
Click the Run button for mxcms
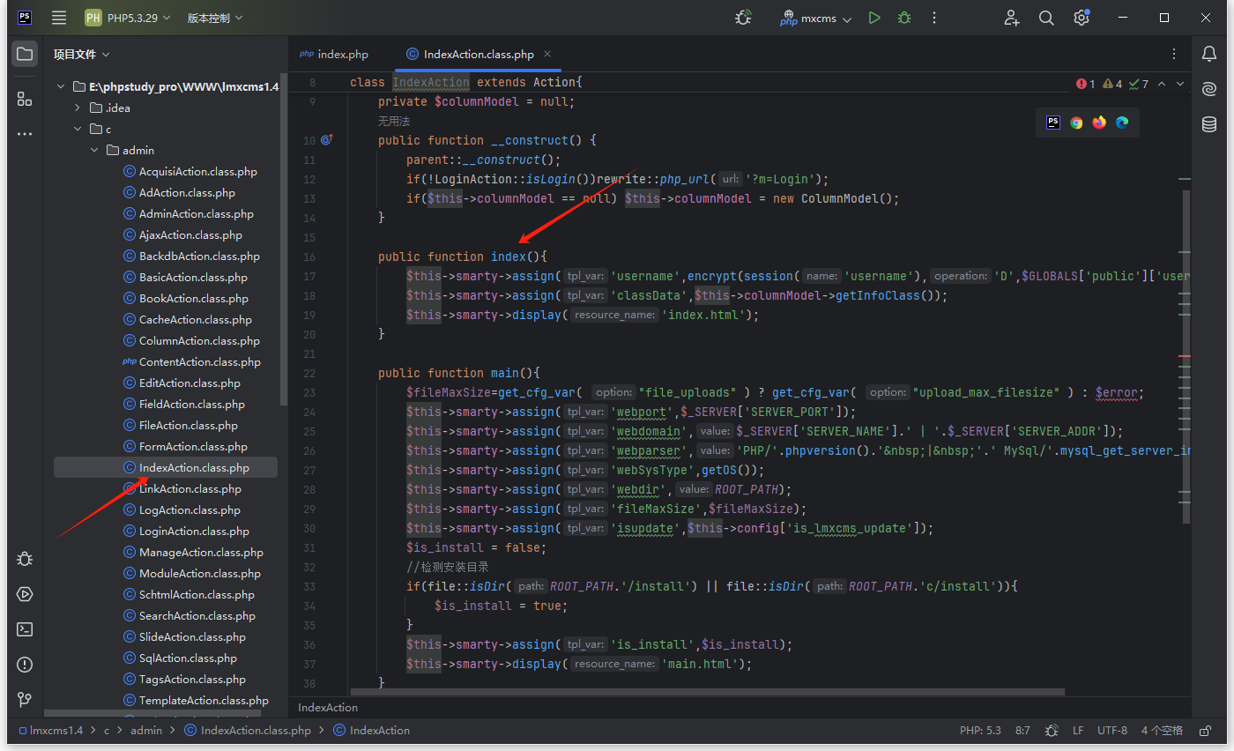(873, 18)
